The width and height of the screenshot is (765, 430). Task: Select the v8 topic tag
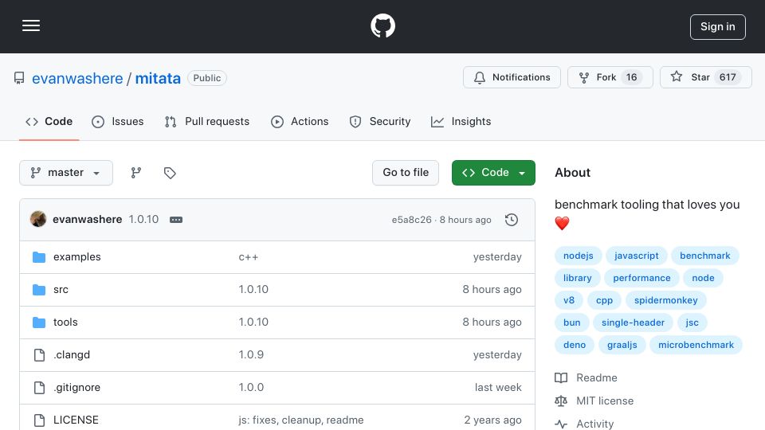pos(569,300)
